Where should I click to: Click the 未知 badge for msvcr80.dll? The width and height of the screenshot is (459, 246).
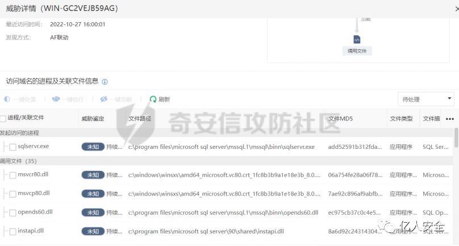(93, 175)
